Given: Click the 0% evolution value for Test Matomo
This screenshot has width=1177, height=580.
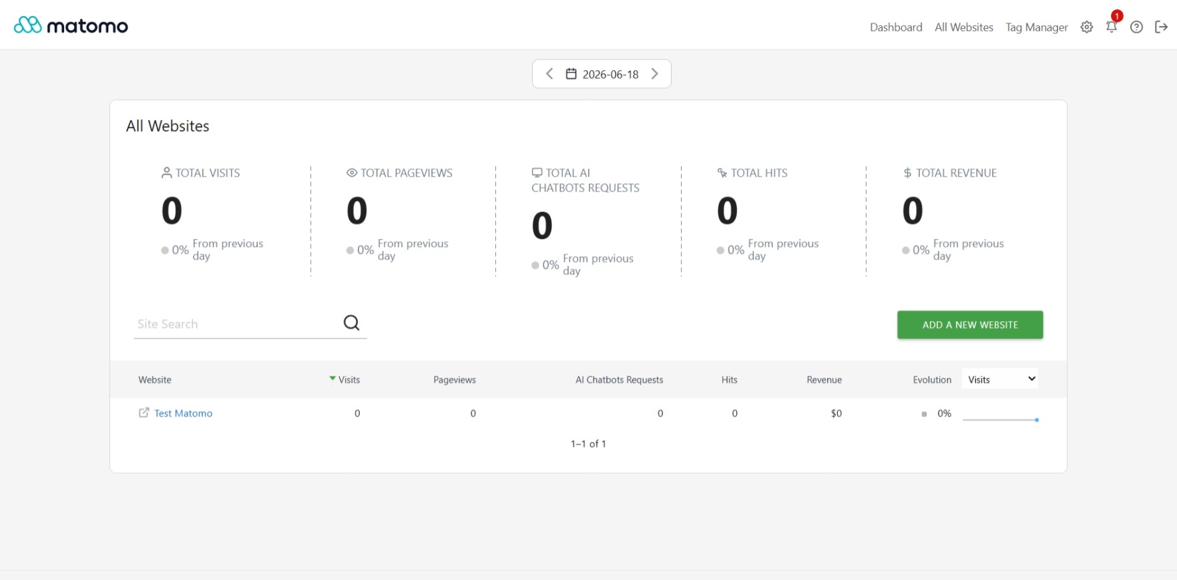Looking at the screenshot, I should click(x=944, y=413).
